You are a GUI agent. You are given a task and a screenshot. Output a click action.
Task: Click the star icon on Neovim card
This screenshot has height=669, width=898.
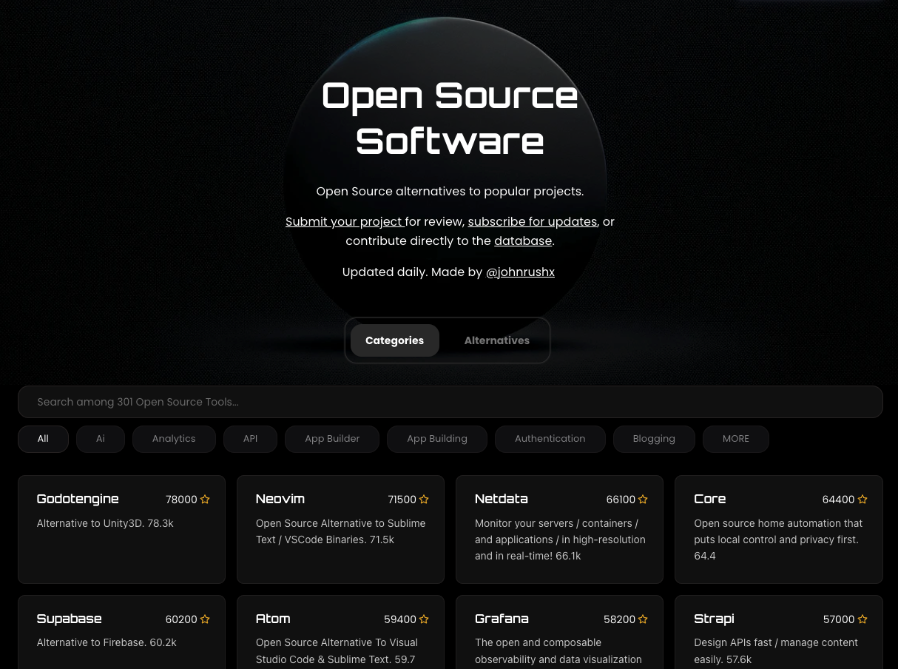[x=424, y=500]
